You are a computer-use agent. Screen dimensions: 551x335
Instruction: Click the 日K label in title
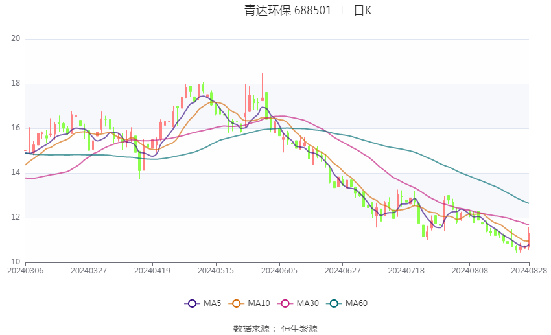click(x=362, y=10)
